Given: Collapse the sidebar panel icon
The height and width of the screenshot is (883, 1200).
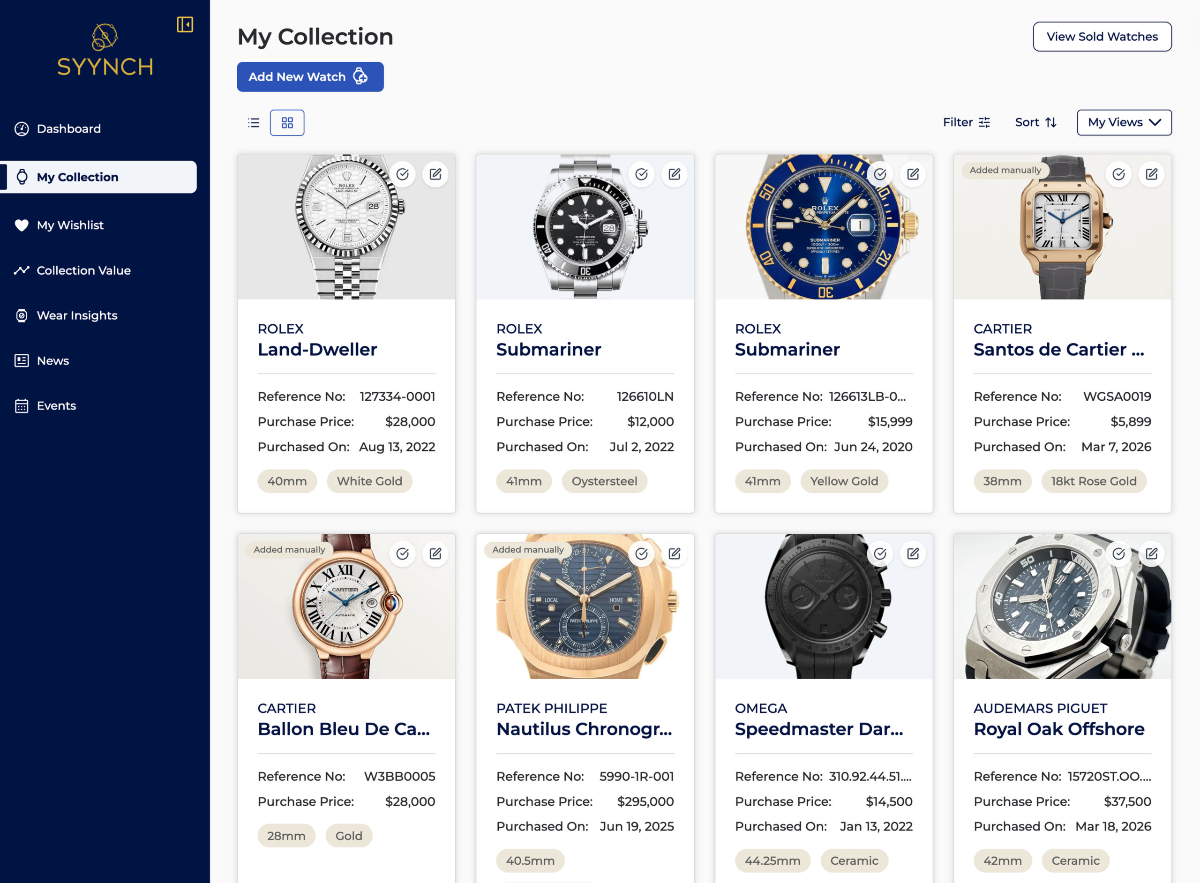Looking at the screenshot, I should (x=185, y=24).
